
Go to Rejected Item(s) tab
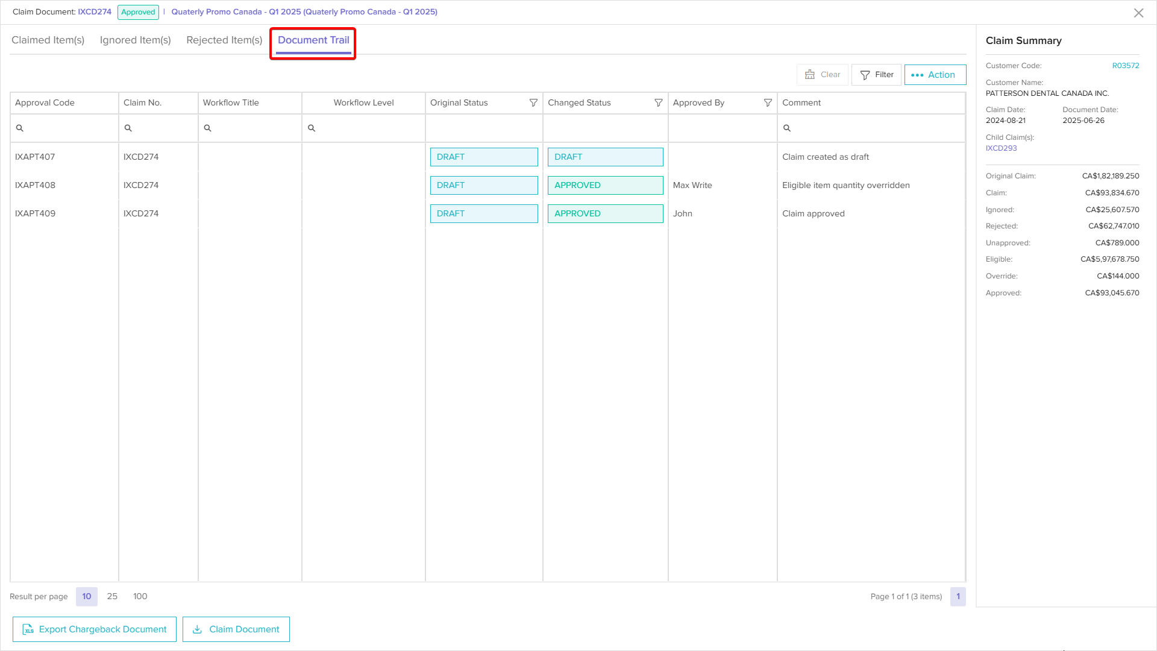click(x=224, y=40)
